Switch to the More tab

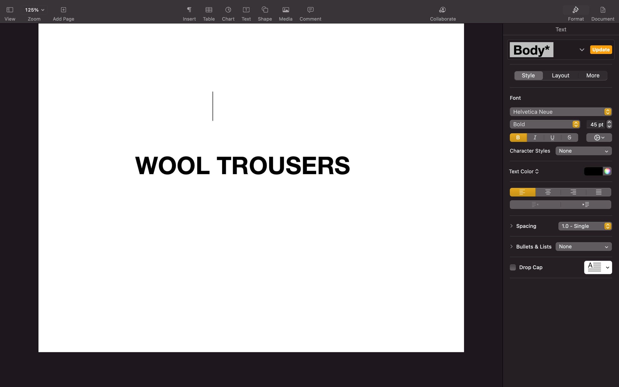pos(593,75)
